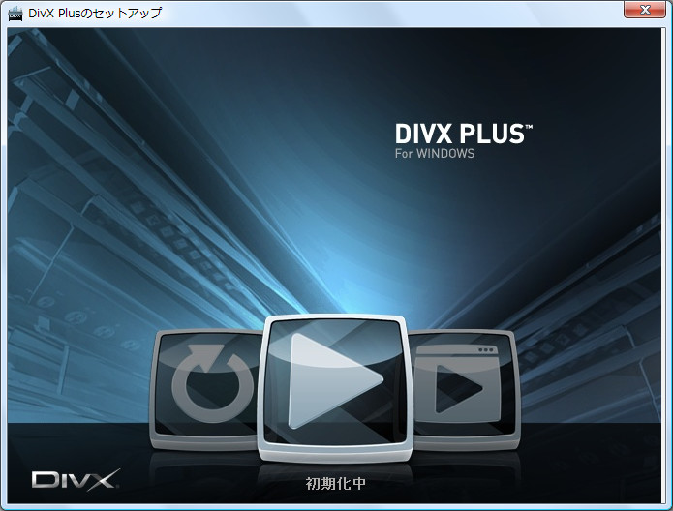Screen dimensions: 673x511
Task: Click the DivX logo at bottom left
Action: pyautogui.click(x=76, y=480)
